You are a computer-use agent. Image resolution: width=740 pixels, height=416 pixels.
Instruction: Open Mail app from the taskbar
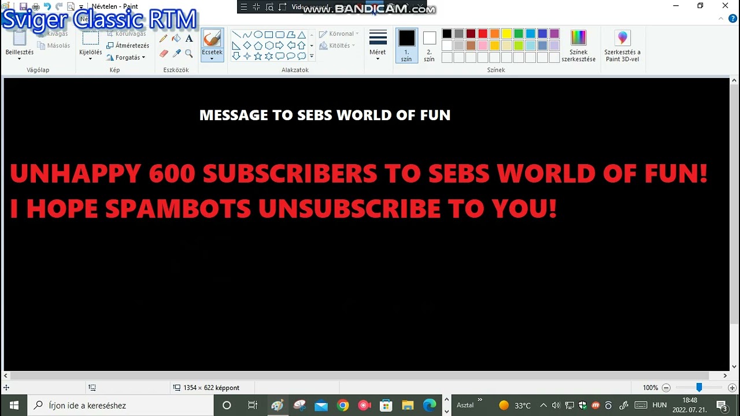321,405
